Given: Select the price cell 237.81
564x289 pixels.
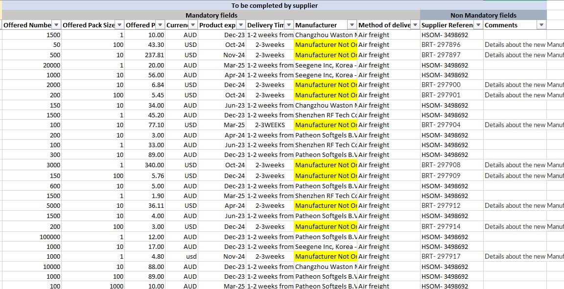Looking at the screenshot, I should [x=144, y=55].
